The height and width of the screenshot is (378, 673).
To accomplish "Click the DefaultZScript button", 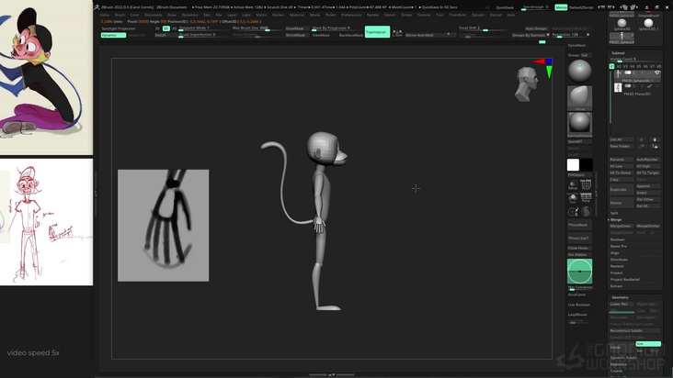I will 581,7.
